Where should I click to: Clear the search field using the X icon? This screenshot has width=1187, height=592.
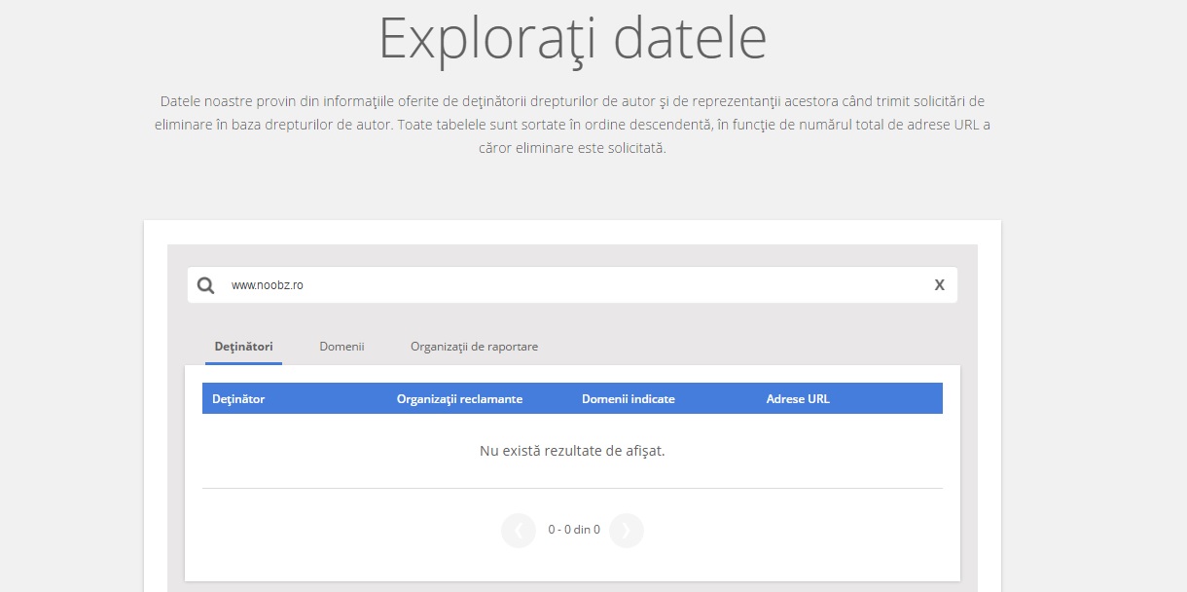click(x=939, y=284)
